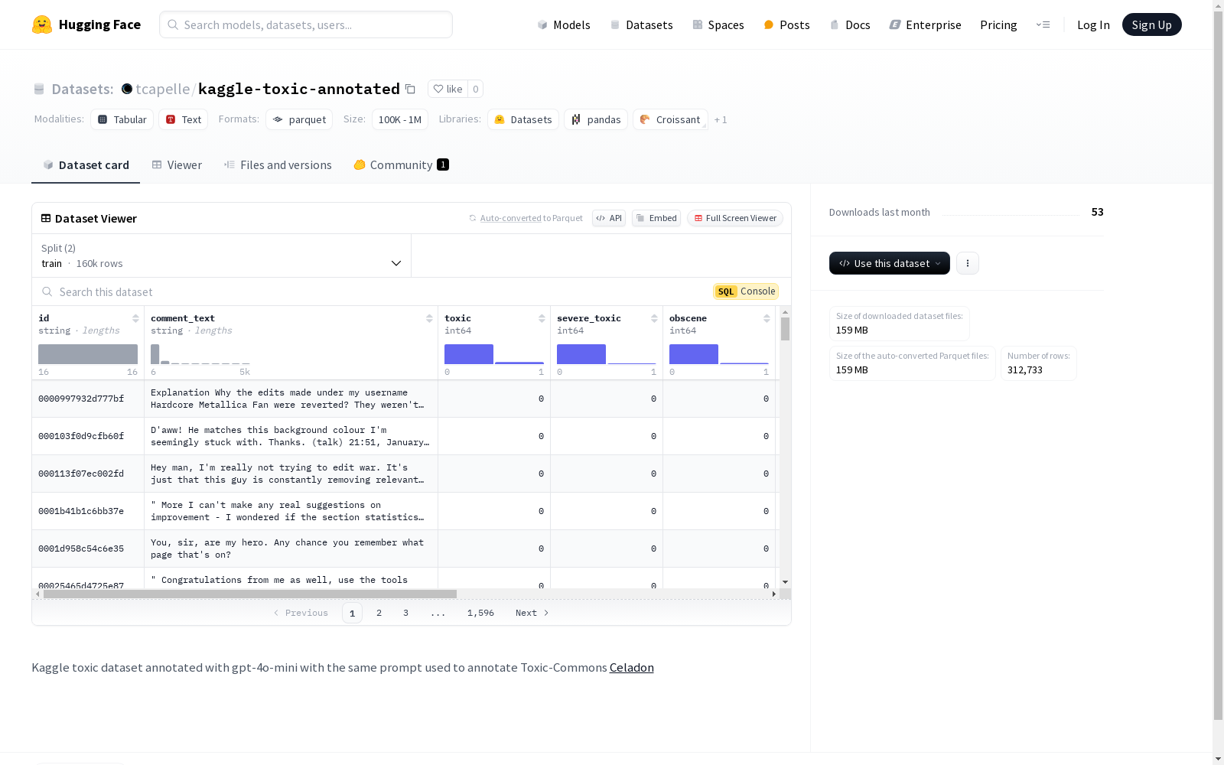1224x765 pixels.
Task: Go to Spaces in the top navigation
Action: pos(718,24)
